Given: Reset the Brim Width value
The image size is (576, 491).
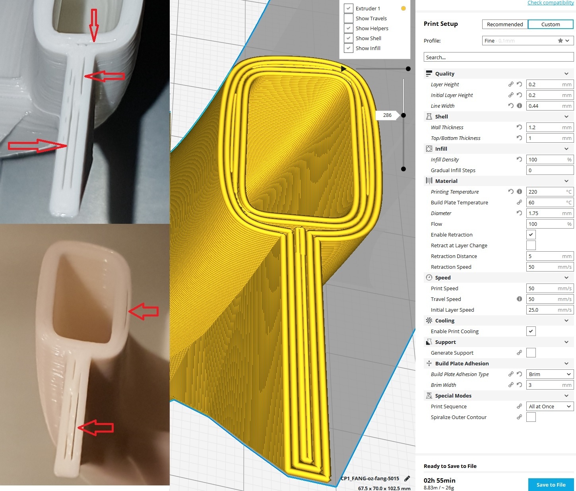Looking at the screenshot, I should tap(519, 385).
